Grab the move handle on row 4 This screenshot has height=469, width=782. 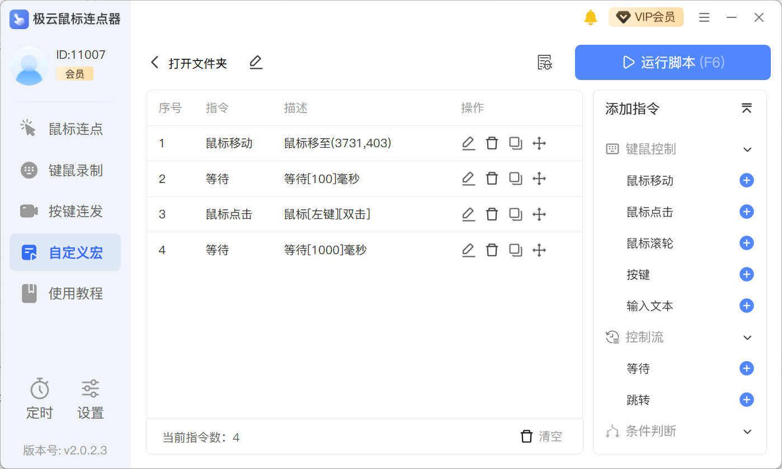click(539, 250)
